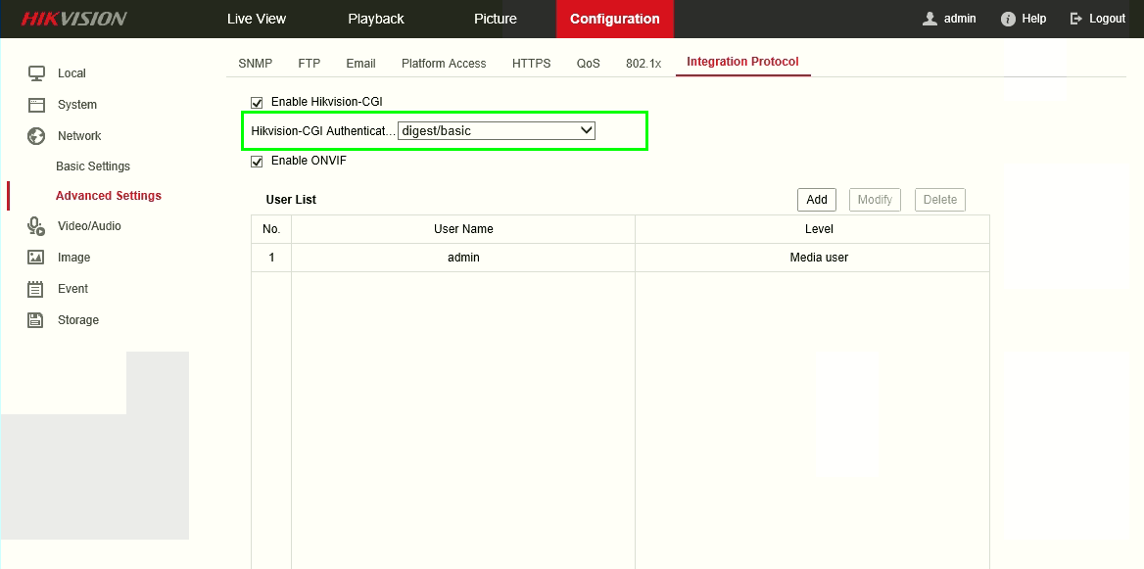Switch to the 802.1x tab
The height and width of the screenshot is (569, 1144).
(643, 64)
